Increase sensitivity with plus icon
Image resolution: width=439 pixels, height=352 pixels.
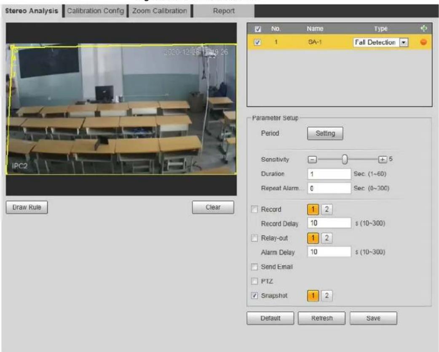383,160
